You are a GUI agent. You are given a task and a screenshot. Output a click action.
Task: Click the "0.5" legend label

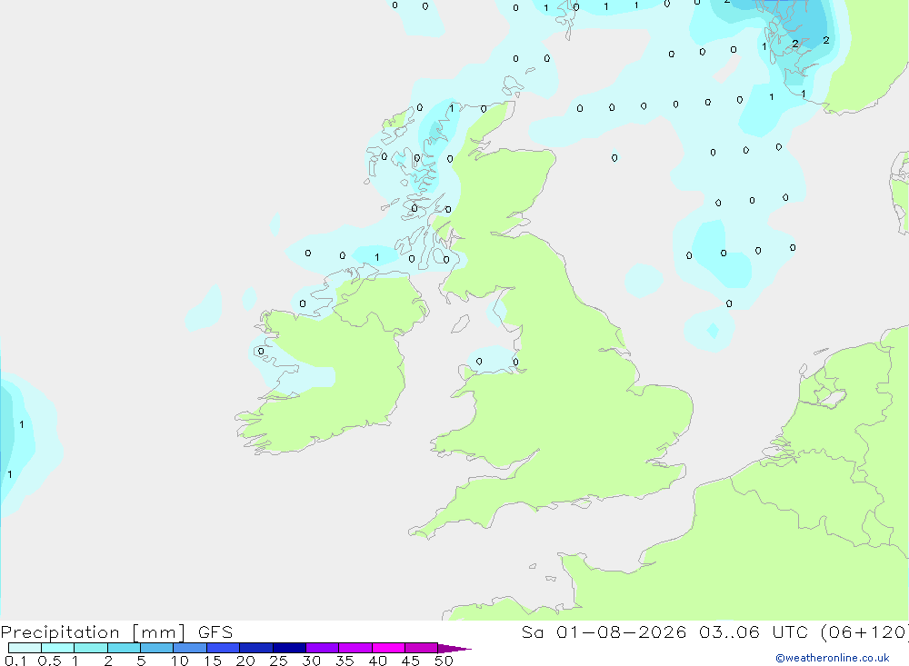tap(49, 661)
